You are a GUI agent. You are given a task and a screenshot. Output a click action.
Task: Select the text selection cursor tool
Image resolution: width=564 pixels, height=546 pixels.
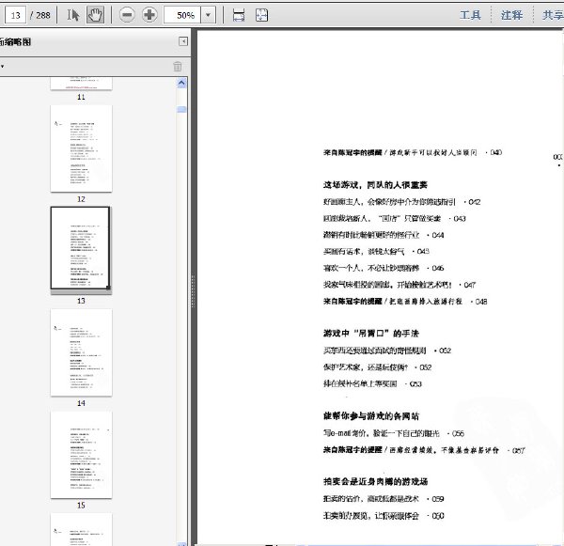pyautogui.click(x=73, y=15)
